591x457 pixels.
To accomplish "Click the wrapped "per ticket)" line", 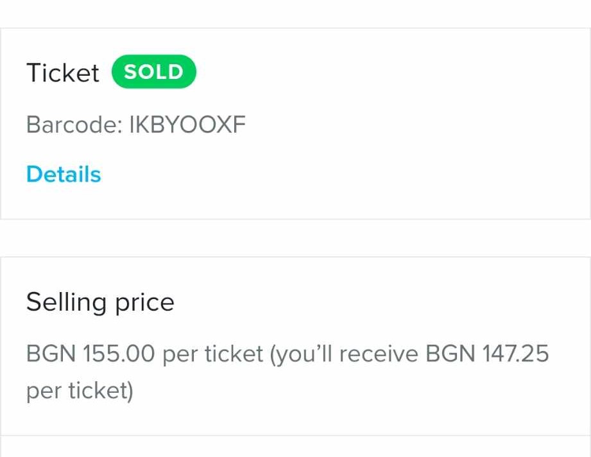I will coord(80,391).
